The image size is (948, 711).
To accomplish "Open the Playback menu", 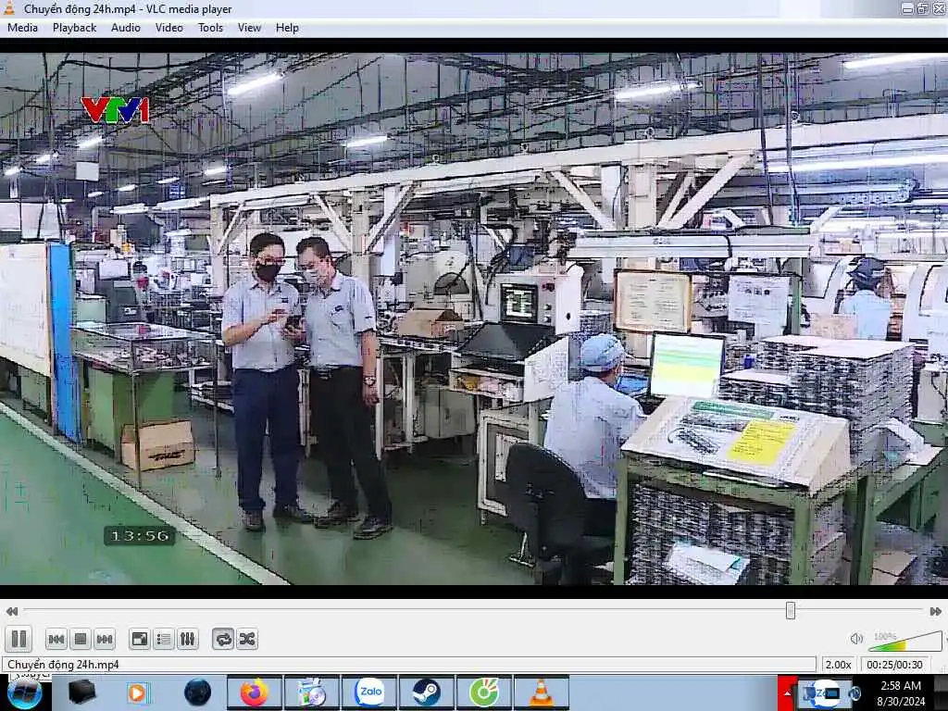I will tap(74, 28).
